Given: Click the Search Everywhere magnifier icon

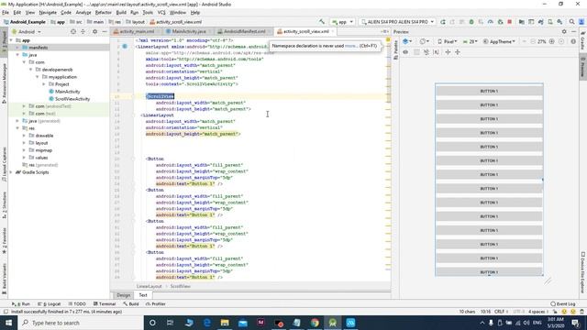Looking at the screenshot, I should click(x=571, y=22).
